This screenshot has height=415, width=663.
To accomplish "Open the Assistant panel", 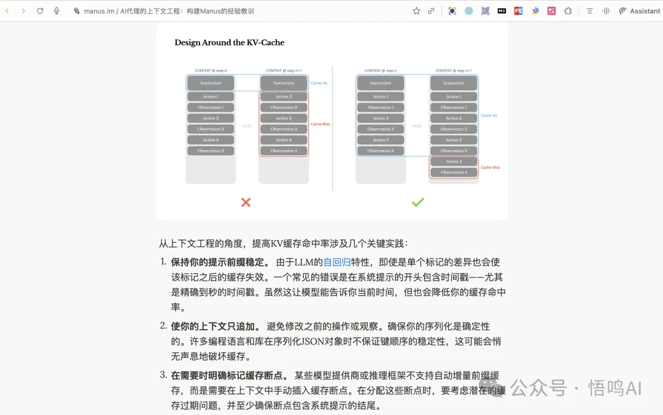I will pyautogui.click(x=639, y=11).
